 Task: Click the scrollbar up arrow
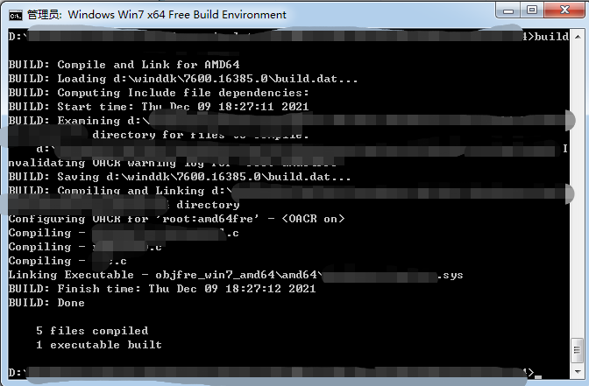(578, 37)
